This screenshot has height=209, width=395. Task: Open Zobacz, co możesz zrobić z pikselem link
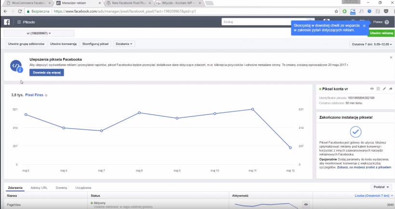coord(364,167)
